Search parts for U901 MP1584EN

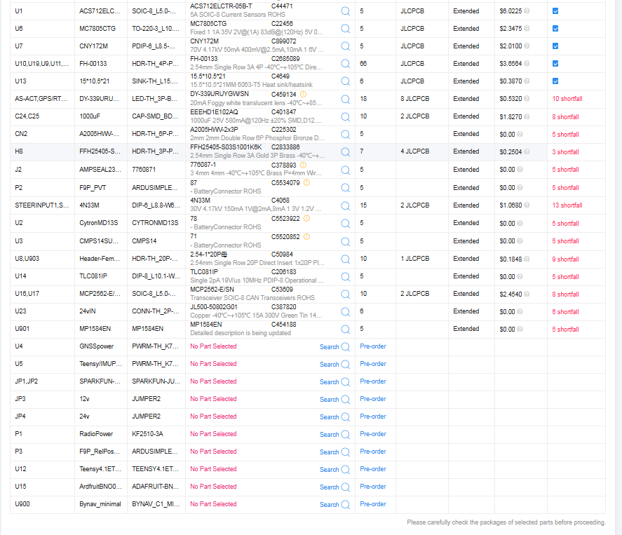pyautogui.click(x=346, y=329)
